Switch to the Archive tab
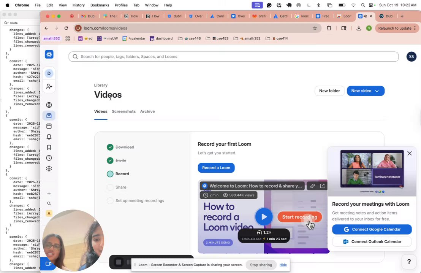This screenshot has width=421, height=273. click(x=147, y=111)
